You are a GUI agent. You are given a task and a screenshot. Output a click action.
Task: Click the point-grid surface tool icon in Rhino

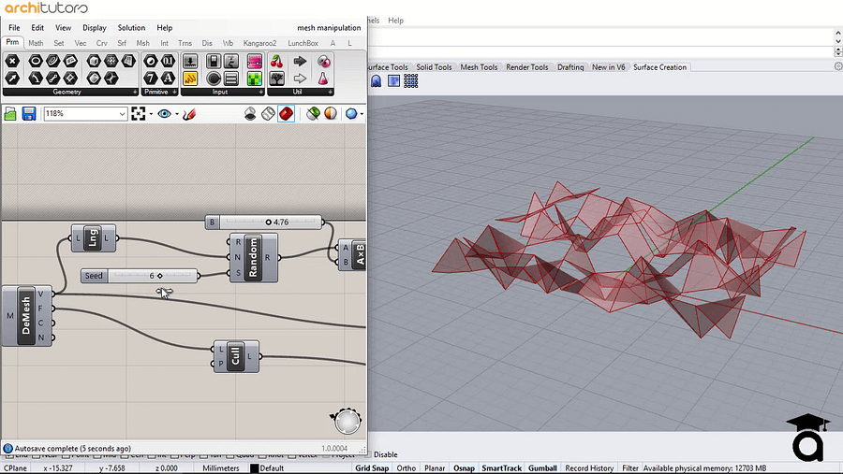411,81
